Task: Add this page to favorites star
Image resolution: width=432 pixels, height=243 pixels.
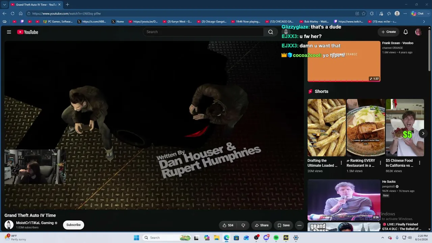Action: pos(363,13)
